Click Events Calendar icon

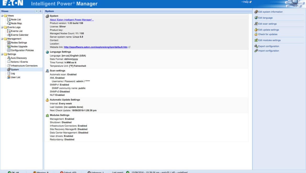(x=9, y=35)
